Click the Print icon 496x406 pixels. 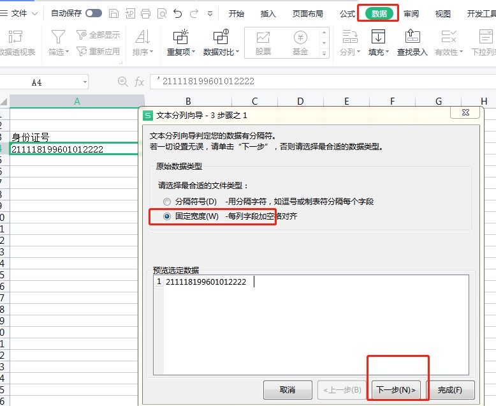click(x=145, y=13)
